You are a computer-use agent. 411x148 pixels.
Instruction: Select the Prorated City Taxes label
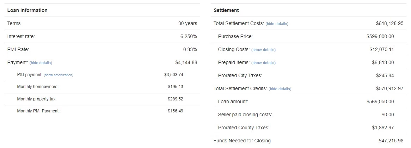tap(240, 76)
